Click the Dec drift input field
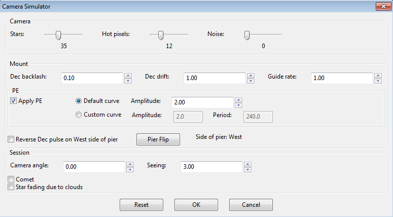 point(215,78)
